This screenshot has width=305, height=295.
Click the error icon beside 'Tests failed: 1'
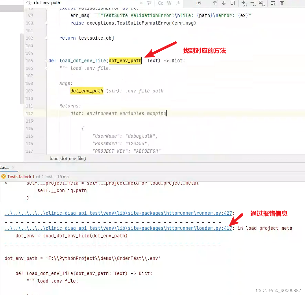click(3, 177)
